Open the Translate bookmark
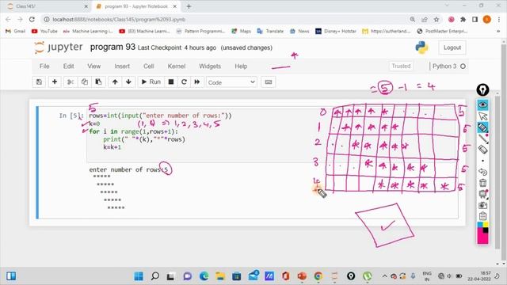Screen dimensions: 507x285 [x=270, y=31]
